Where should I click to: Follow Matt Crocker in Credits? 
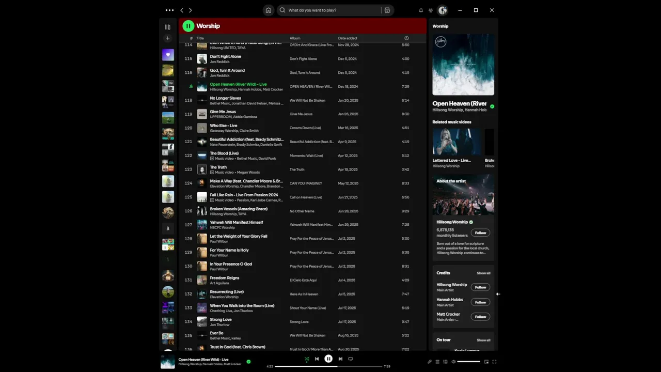tap(480, 317)
